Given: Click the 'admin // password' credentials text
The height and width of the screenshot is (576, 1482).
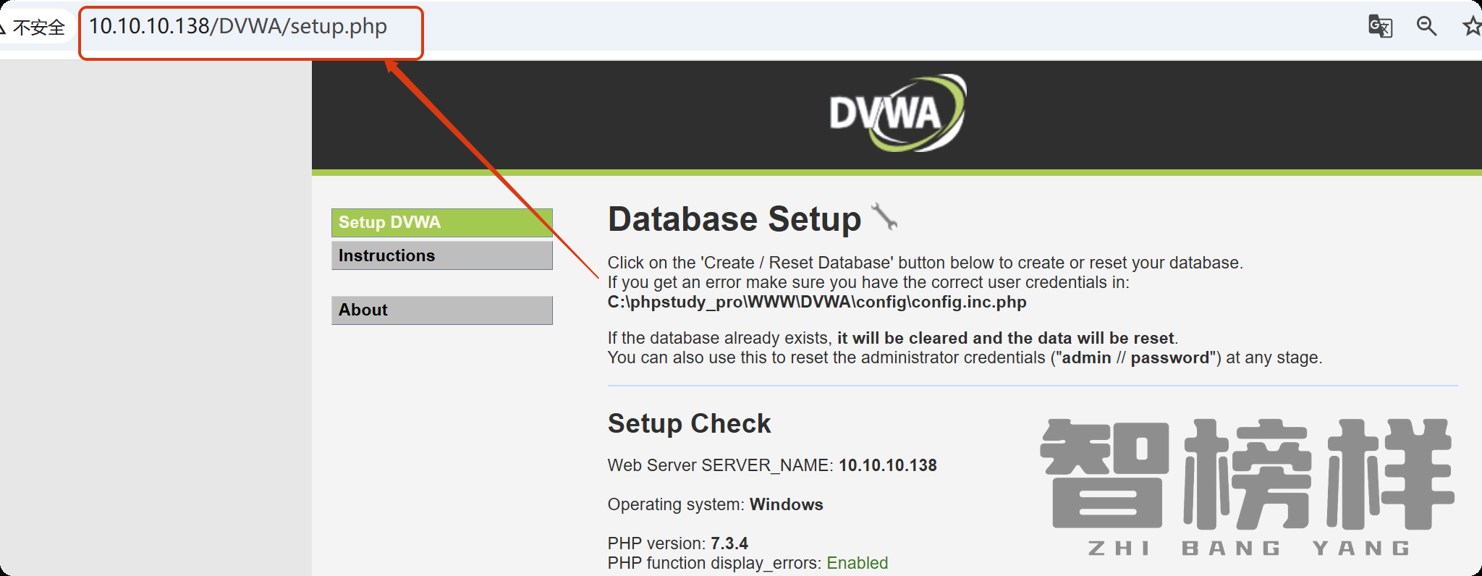Looking at the screenshot, I should click(x=1135, y=357).
